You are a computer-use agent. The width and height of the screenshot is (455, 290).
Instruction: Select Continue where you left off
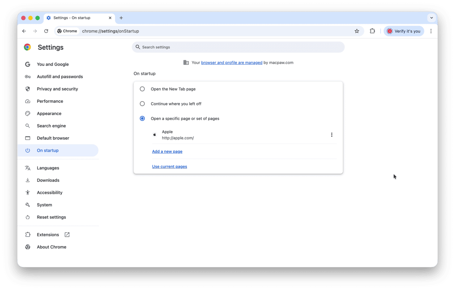(142, 104)
